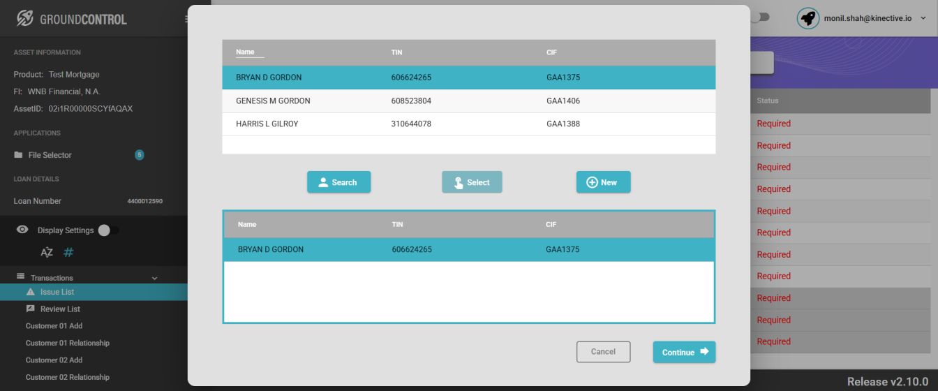Image resolution: width=938 pixels, height=391 pixels.
Task: Click the Select button
Action: click(x=472, y=182)
